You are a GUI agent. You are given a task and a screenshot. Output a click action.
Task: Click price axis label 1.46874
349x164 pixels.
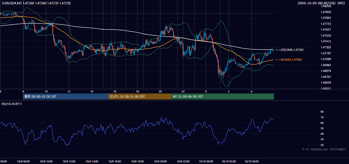(326, 71)
